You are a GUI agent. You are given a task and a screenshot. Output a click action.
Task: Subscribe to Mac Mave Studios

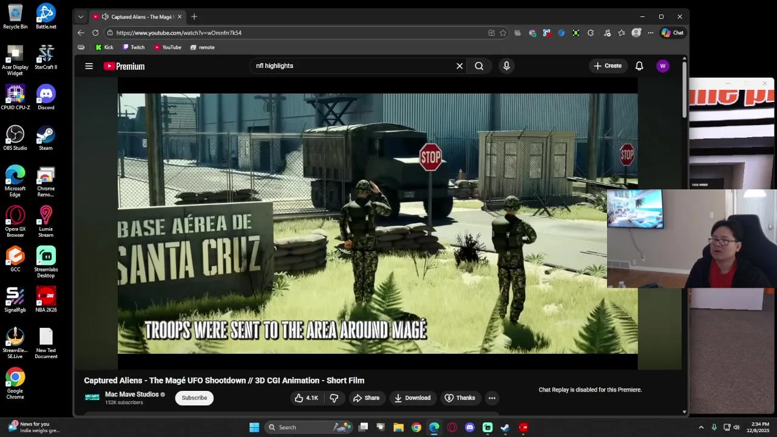coord(194,398)
